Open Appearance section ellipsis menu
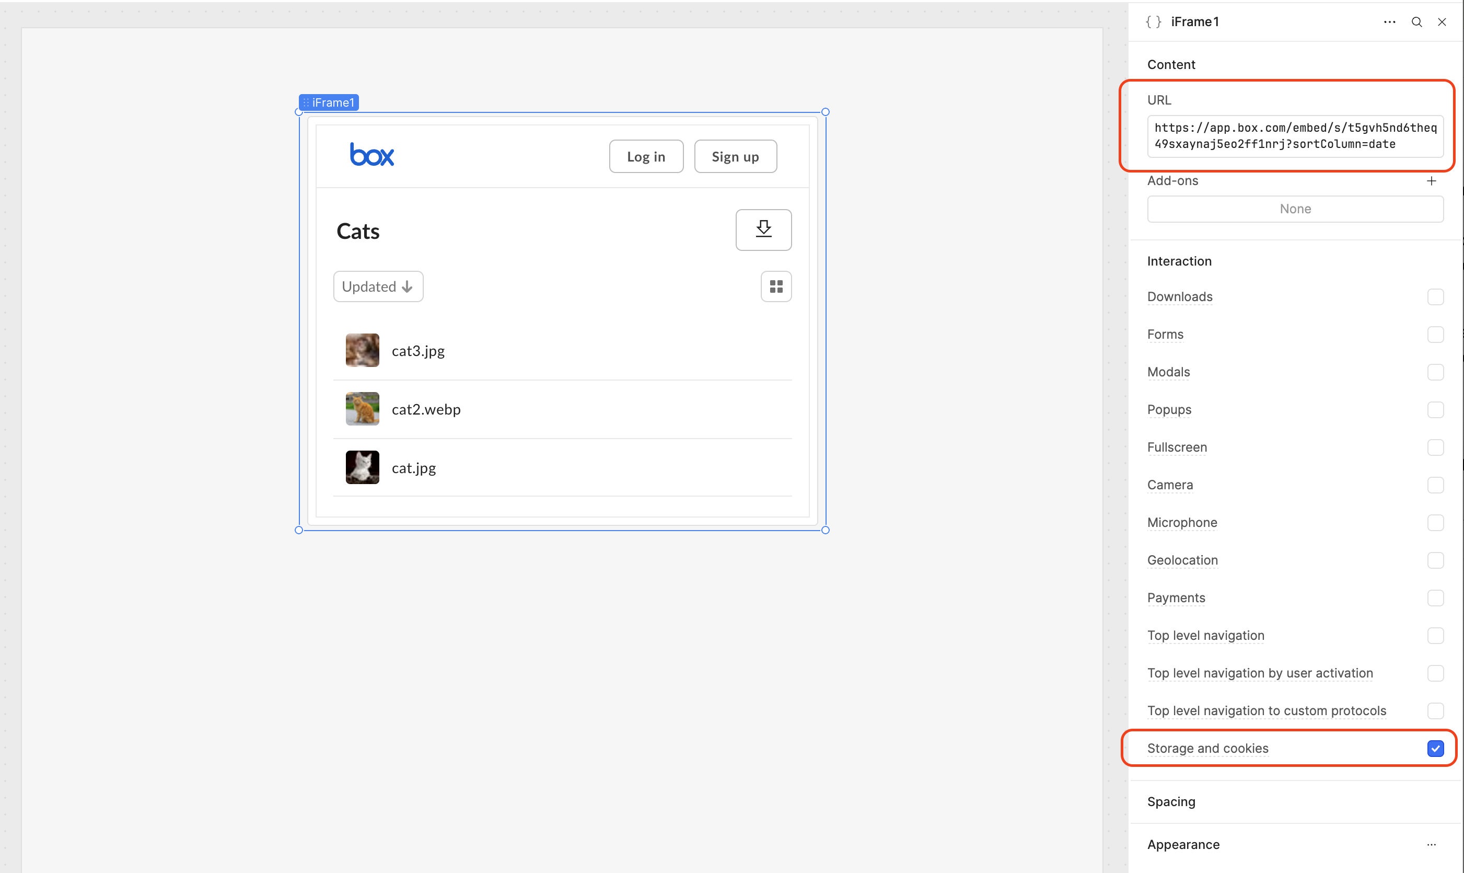Screen dimensions: 1464x873 tap(1431, 844)
